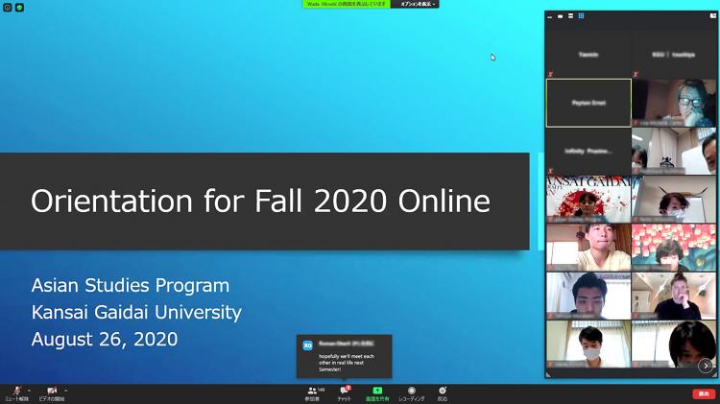The image size is (720, 404).
Task: Select the highlighted active speaker tile
Action: pos(588,103)
